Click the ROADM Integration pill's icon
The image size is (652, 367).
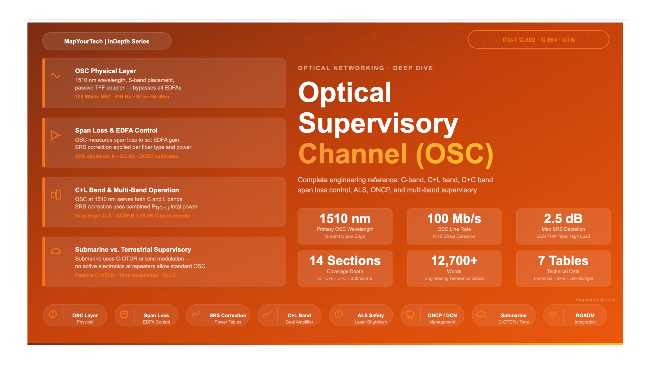coord(553,314)
